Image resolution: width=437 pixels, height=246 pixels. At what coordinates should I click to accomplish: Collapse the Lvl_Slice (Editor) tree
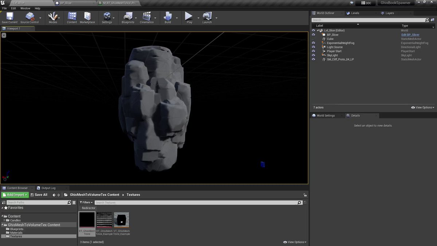[x=317, y=31]
